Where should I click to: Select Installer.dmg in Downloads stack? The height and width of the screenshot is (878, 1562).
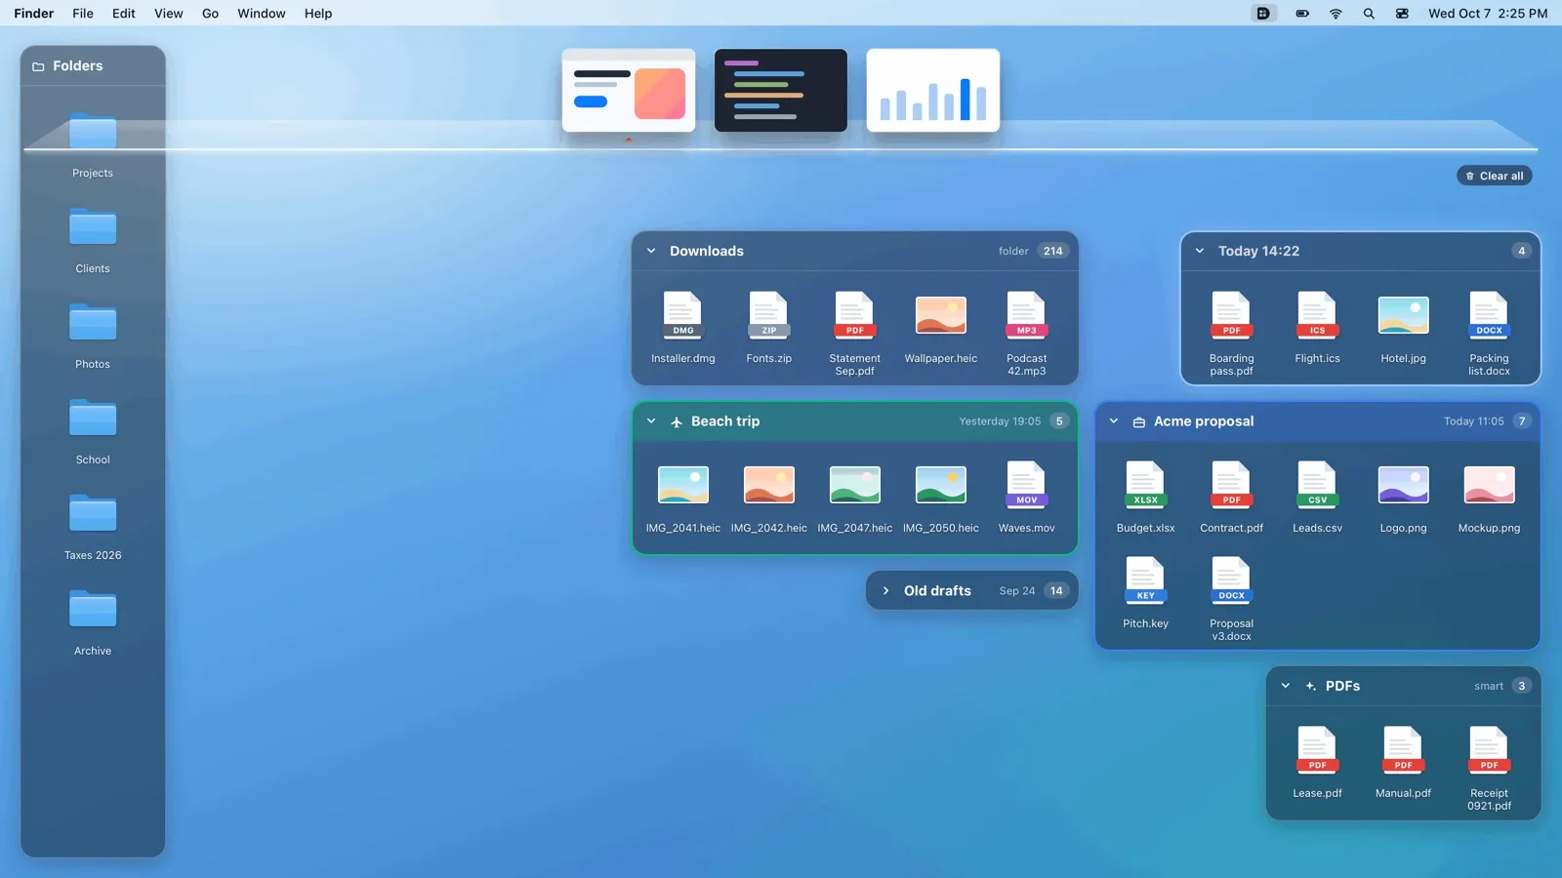[683, 328]
